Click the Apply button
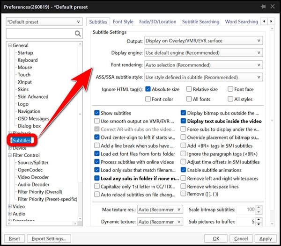The width and height of the screenshot is (281, 246). tap(266, 239)
